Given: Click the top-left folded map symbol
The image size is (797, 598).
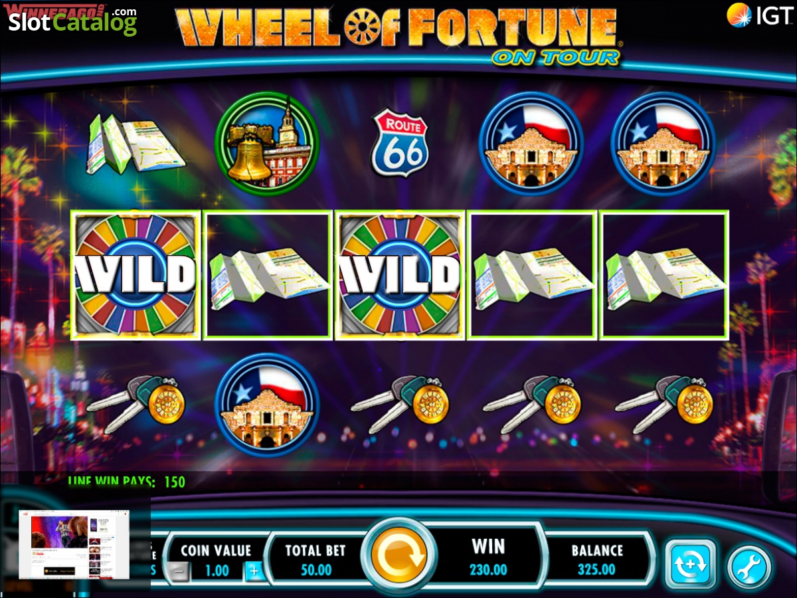Looking at the screenshot, I should click(135, 144).
